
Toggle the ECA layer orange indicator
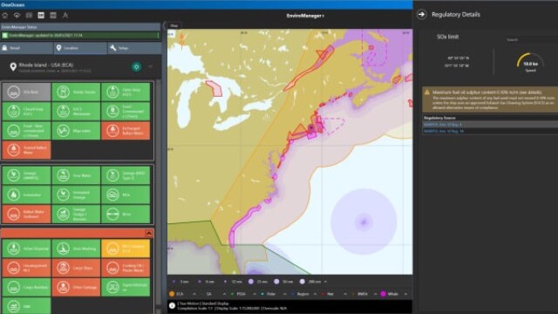pos(172,294)
